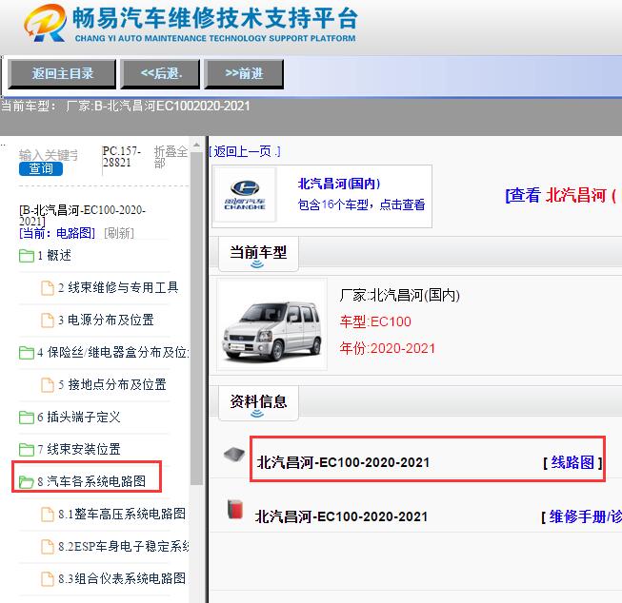Click red book icon beside 维修手册 entry
622x603 pixels.
point(235,509)
